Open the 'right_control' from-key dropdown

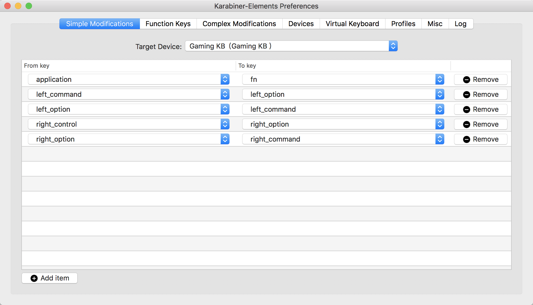pos(129,124)
